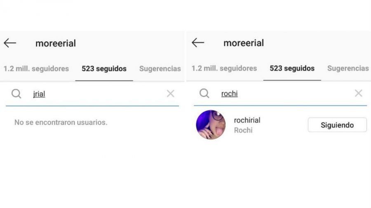Go back using left panel arrow
Image resolution: width=371 pixels, height=208 pixels.
pyautogui.click(x=10, y=43)
